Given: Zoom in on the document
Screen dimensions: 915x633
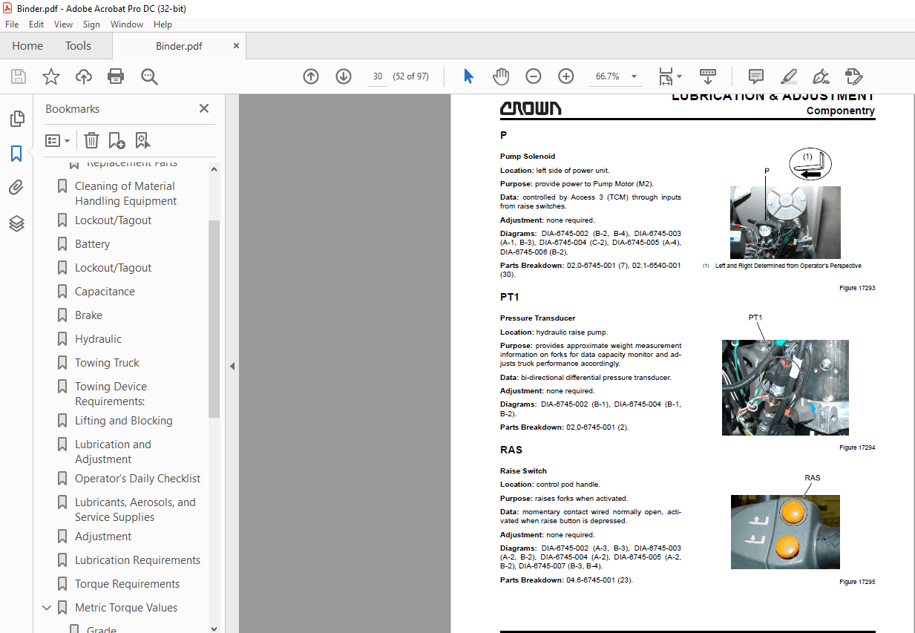Looking at the screenshot, I should [x=565, y=76].
